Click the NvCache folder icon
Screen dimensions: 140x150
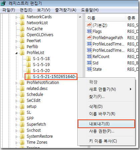[22, 29]
